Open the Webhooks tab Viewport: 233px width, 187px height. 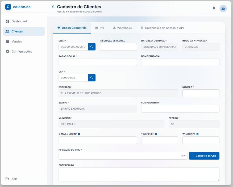tap(122, 28)
